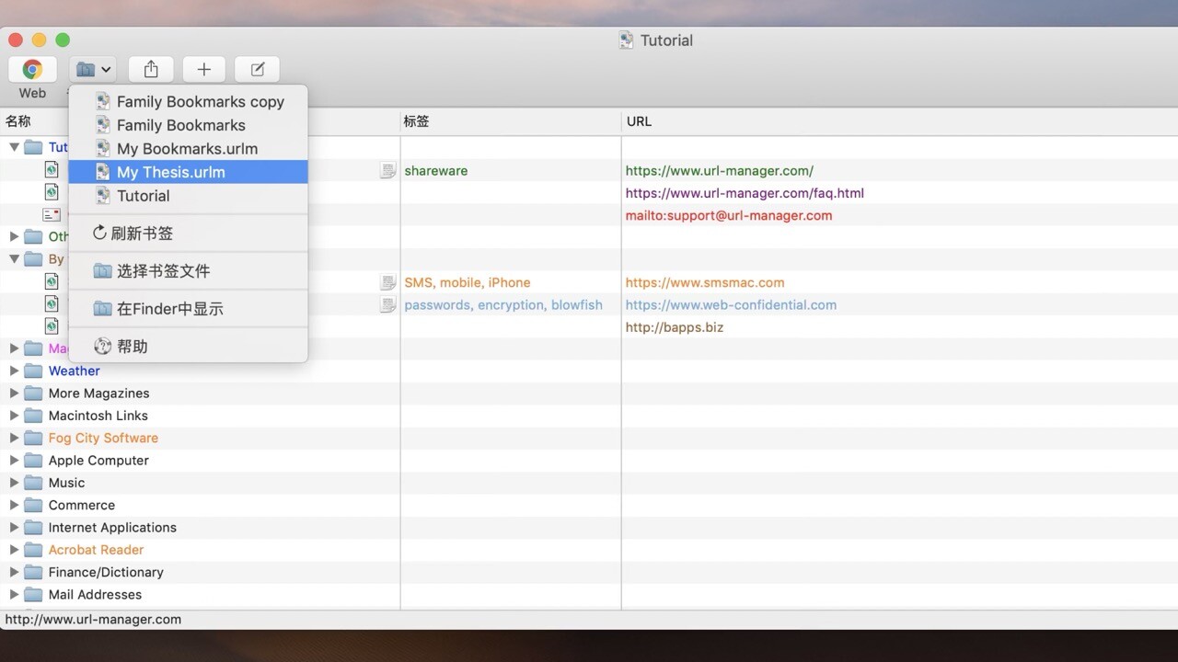
Task: Expand the Macintosh Links folder triangle
Action: [x=14, y=416]
